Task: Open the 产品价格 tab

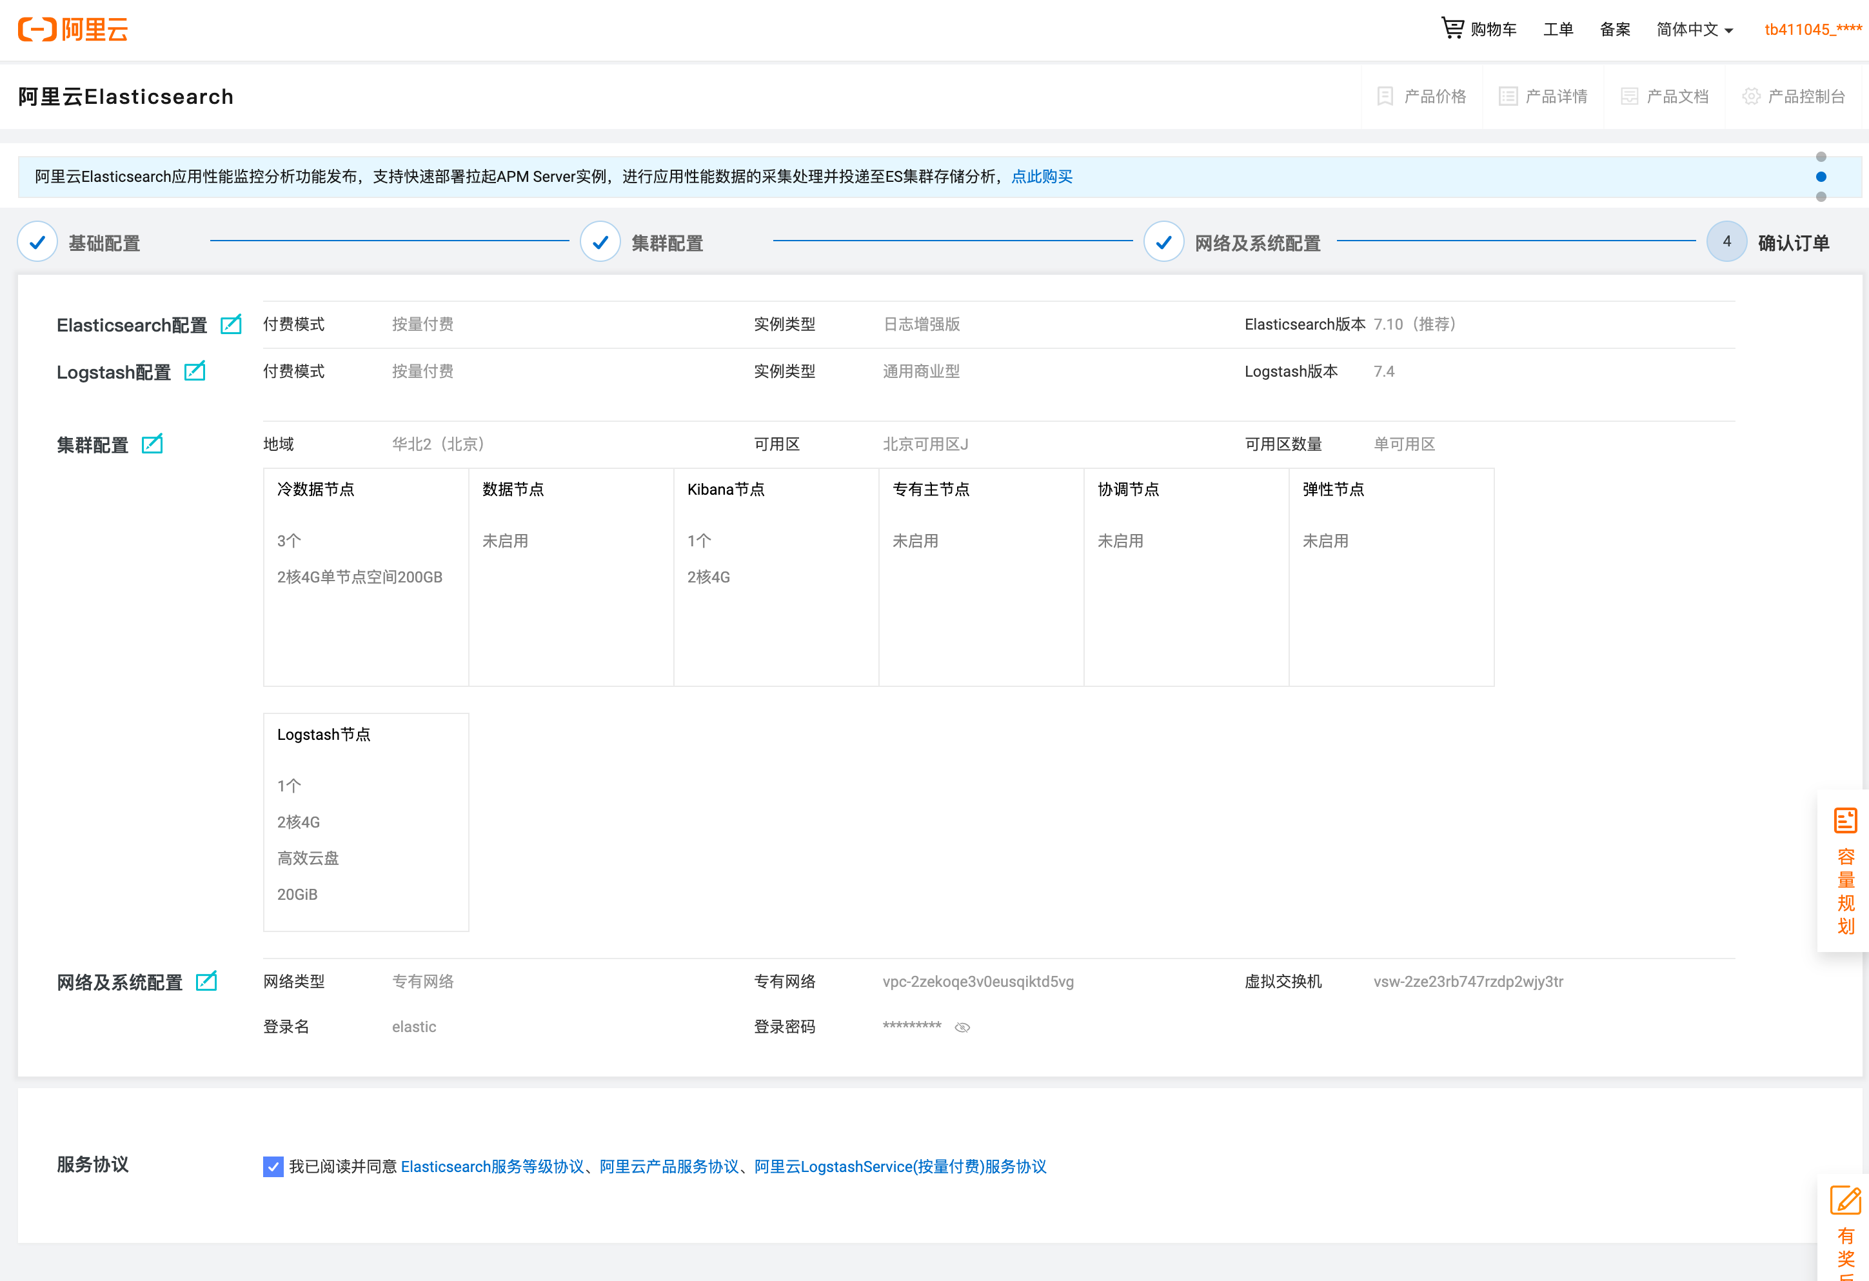Action: [1421, 97]
